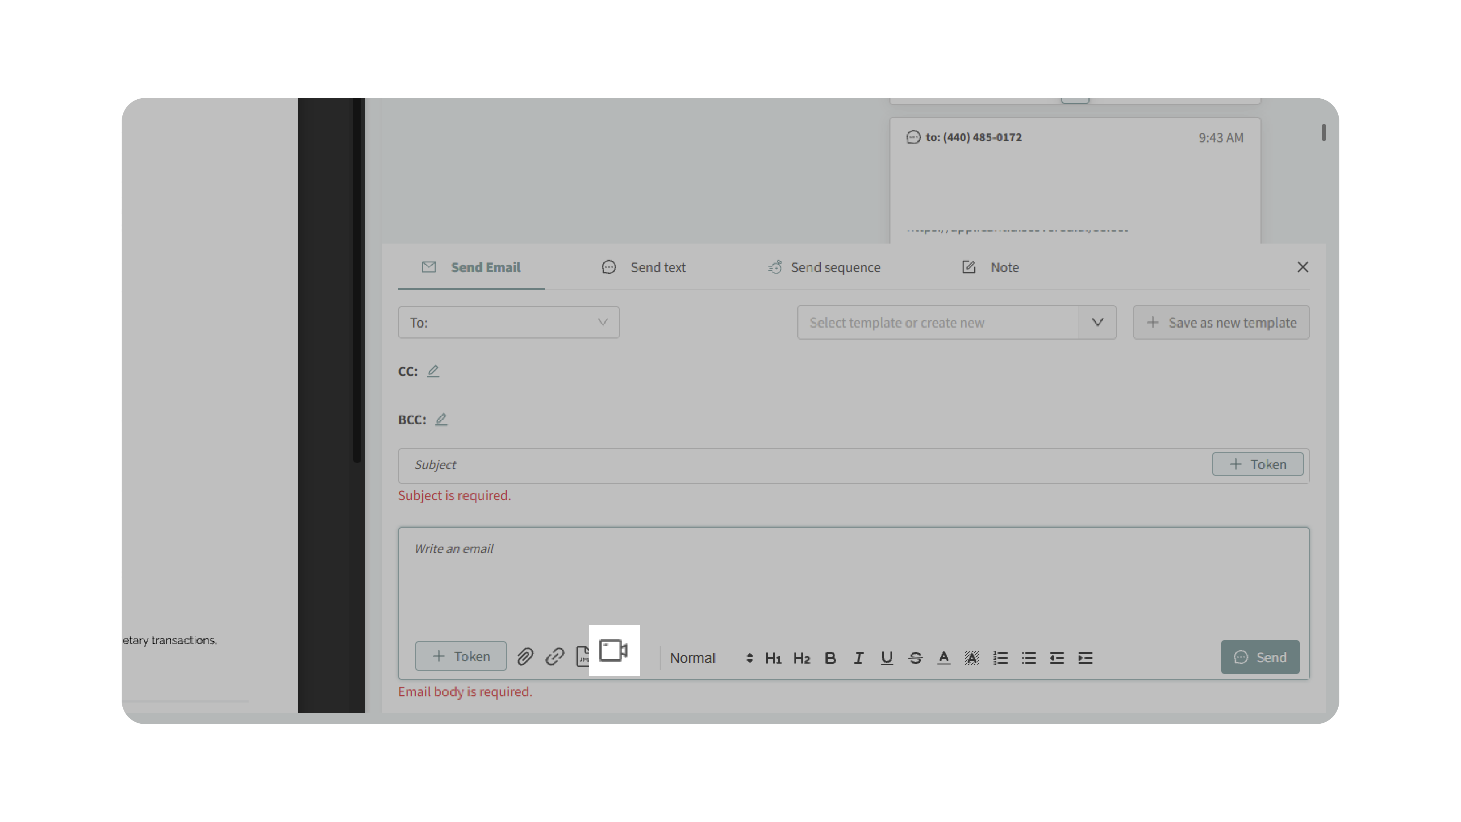The width and height of the screenshot is (1461, 822).
Task: Toggle underline formatting
Action: point(887,658)
